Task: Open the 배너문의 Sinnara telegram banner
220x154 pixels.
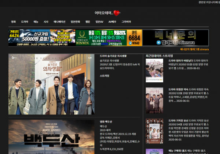Action: 176,38
